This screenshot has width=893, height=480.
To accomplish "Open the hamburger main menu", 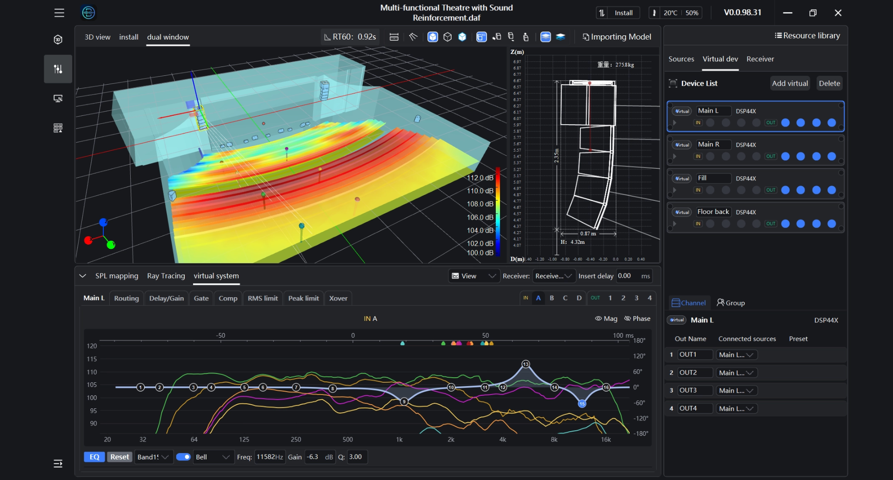I will point(59,13).
